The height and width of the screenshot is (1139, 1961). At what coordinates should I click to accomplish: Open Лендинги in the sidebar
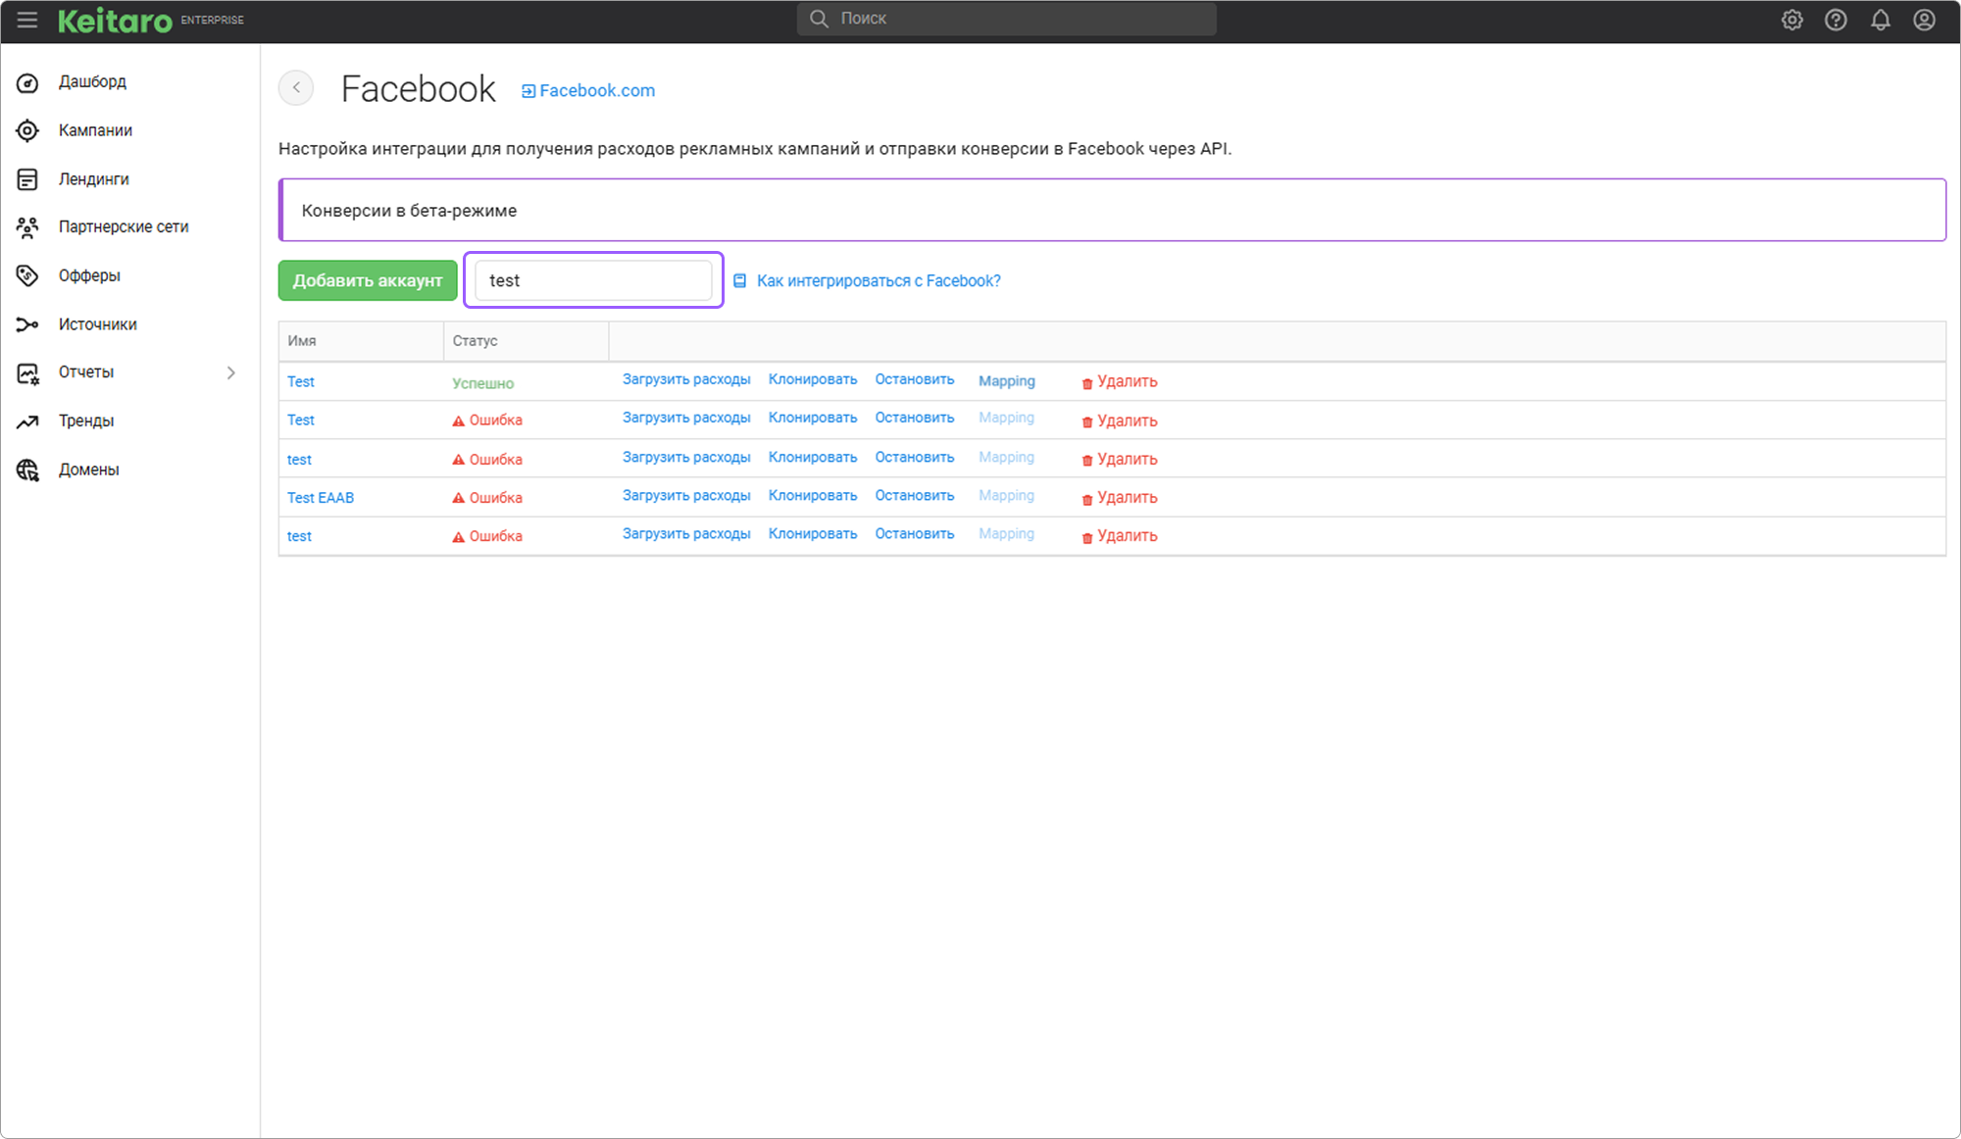[x=93, y=179]
